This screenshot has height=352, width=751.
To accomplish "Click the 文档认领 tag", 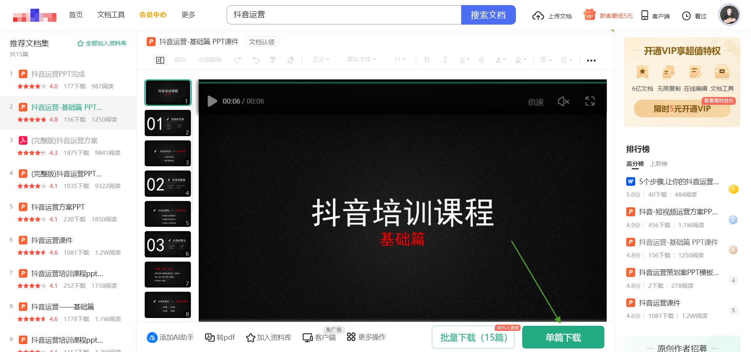I will pos(262,42).
